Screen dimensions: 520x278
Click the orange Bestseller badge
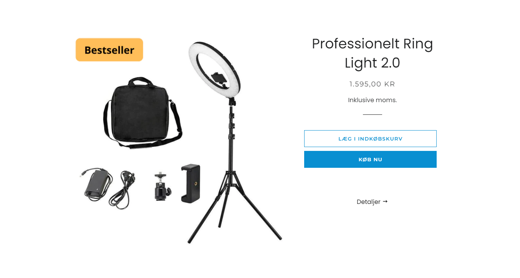(109, 50)
